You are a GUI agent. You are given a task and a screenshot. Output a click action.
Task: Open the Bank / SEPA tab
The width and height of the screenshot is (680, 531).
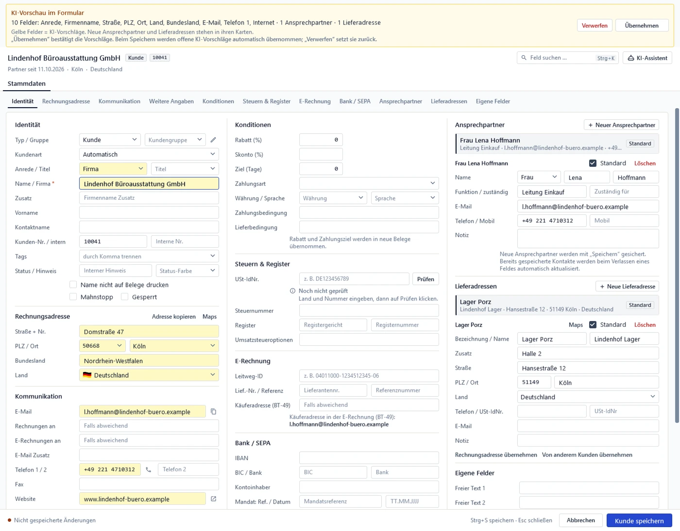click(355, 101)
